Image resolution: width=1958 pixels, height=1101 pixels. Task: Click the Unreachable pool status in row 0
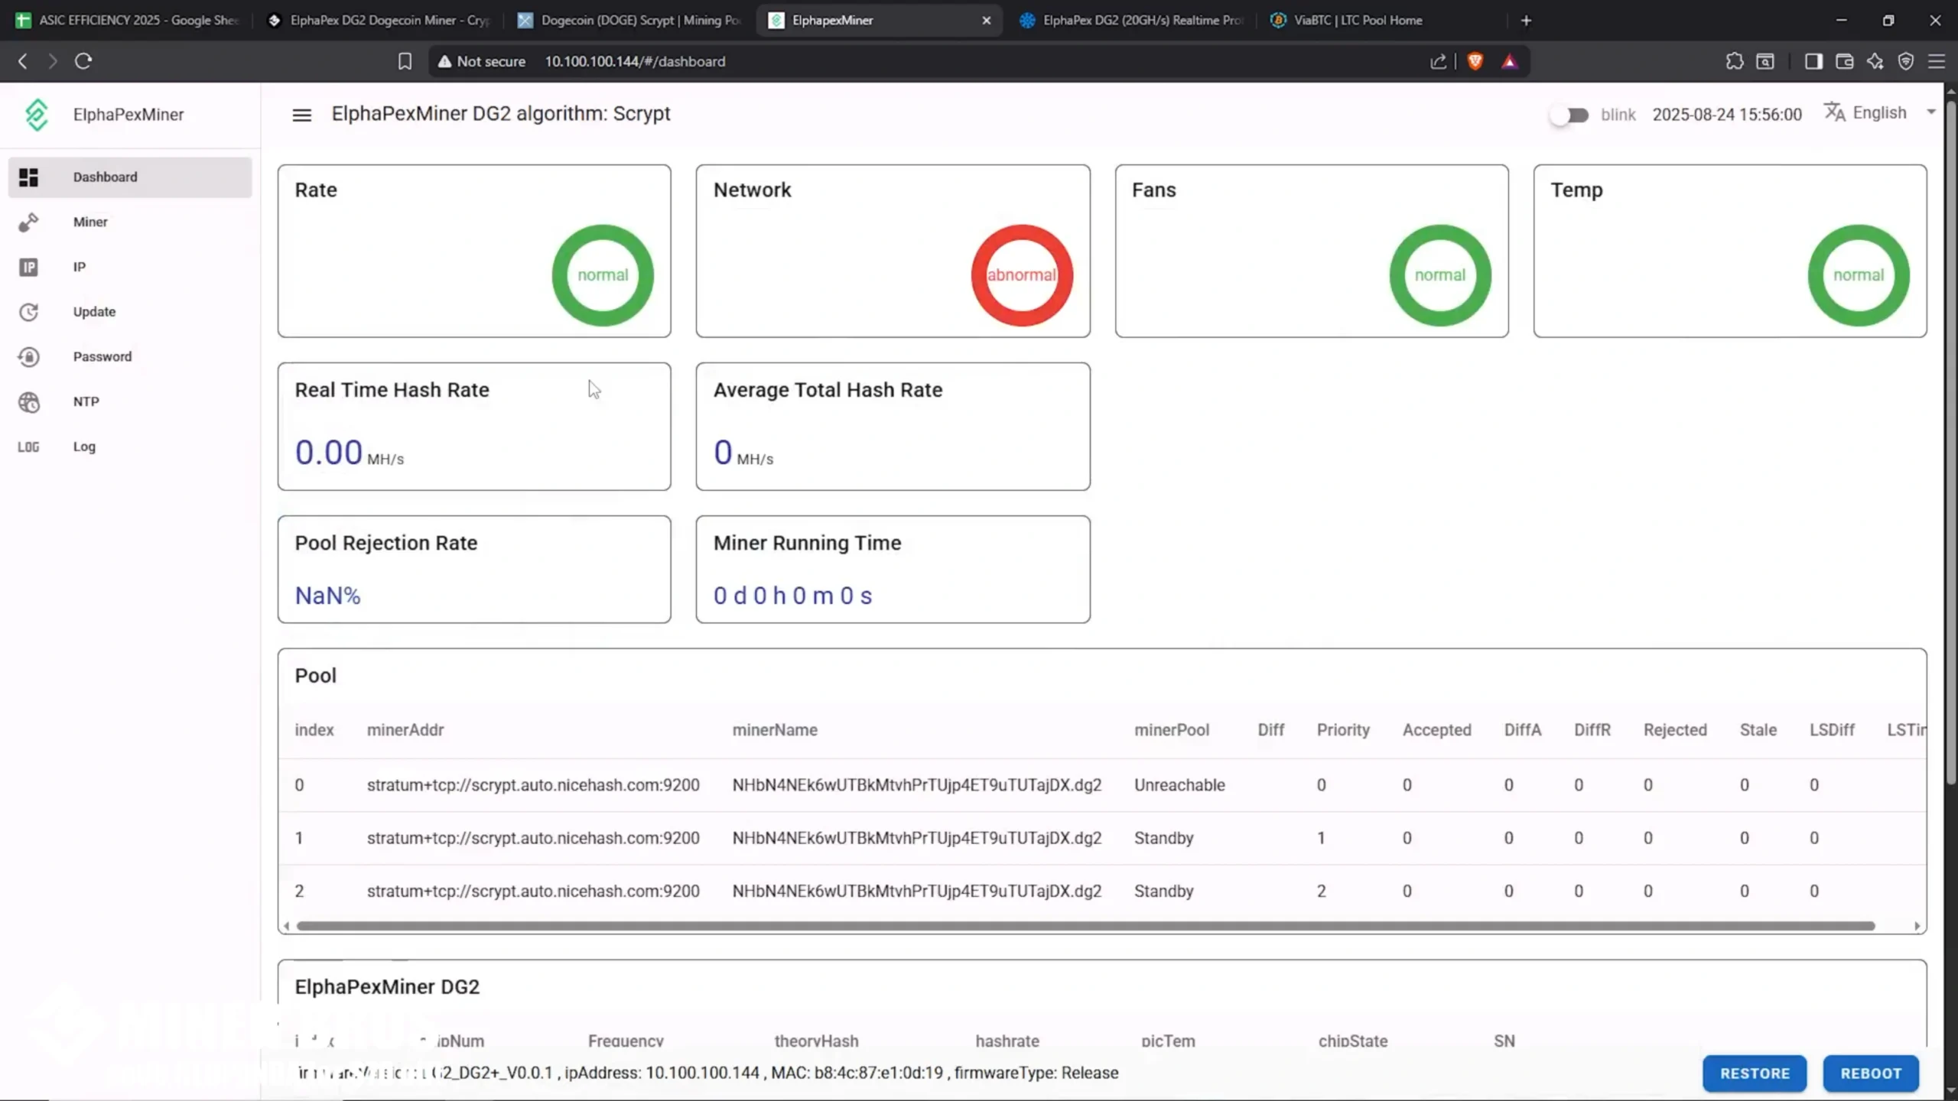[1179, 785]
